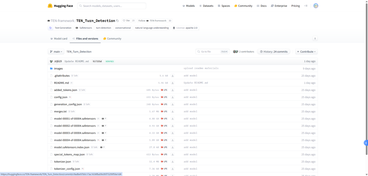The height and width of the screenshot is (176, 368).
Task: Open safetensors viewer for model-00003-of-00004
Action: 104,133
